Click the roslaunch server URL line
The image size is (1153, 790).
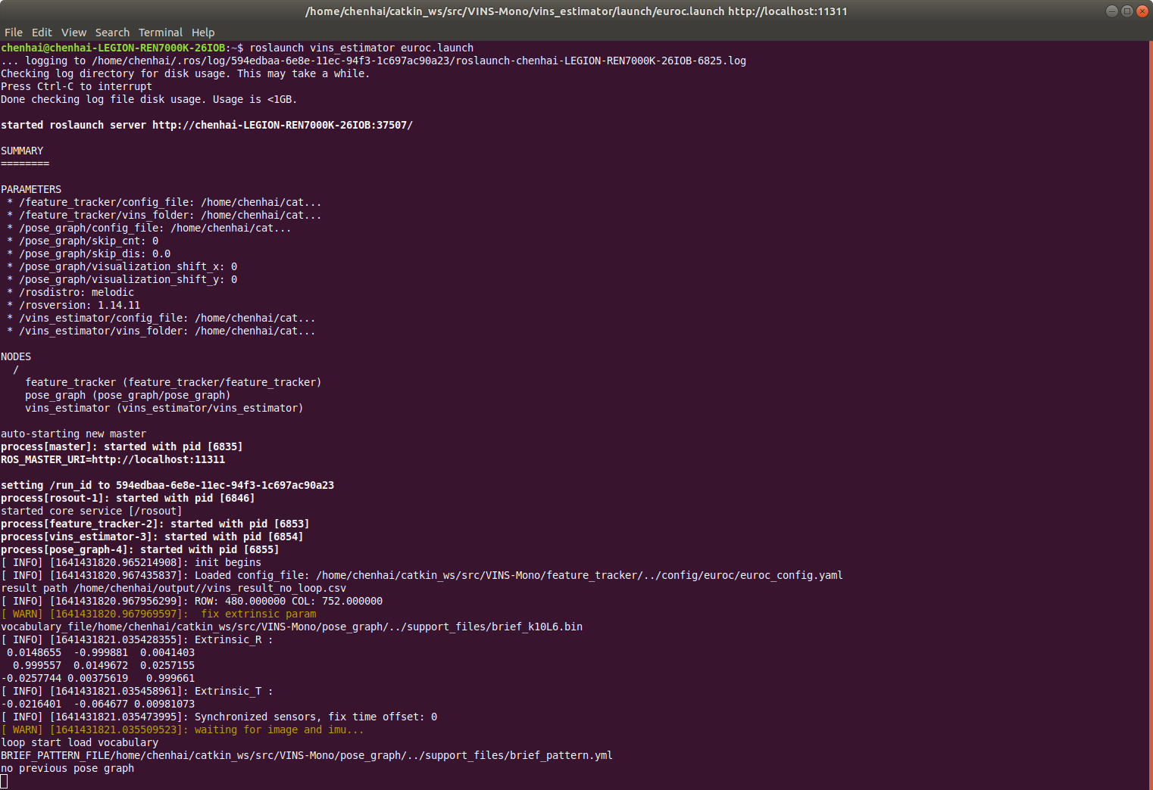207,125
